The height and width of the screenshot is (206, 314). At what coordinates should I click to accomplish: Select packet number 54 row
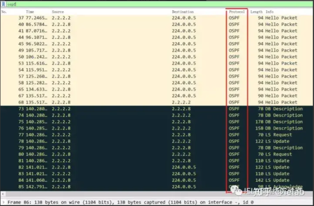[x=157, y=70]
